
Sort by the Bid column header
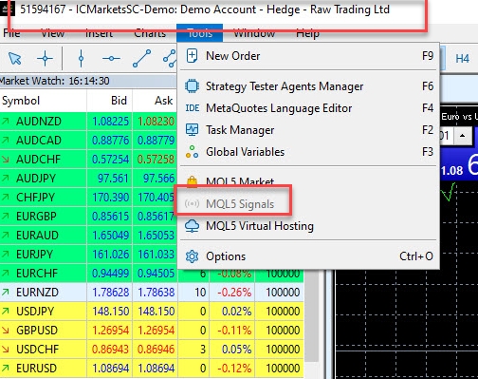[110, 101]
